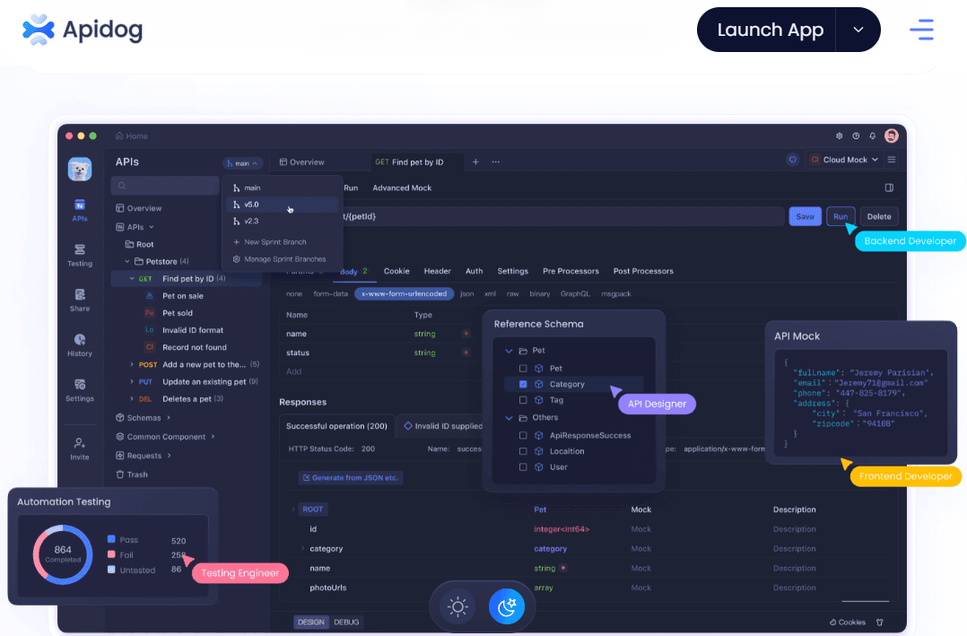The image size is (967, 636).
Task: Open the Settings sidebar icon
Action: point(80,390)
